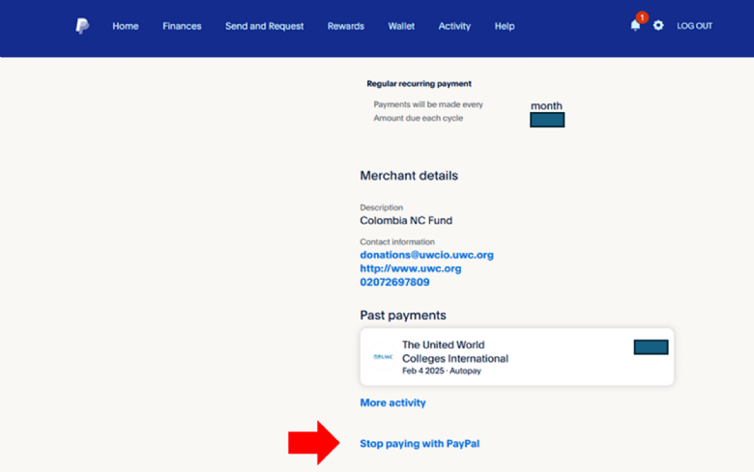Open the Rewards menu item
Viewport: 754px width, 472px height.
[346, 26]
